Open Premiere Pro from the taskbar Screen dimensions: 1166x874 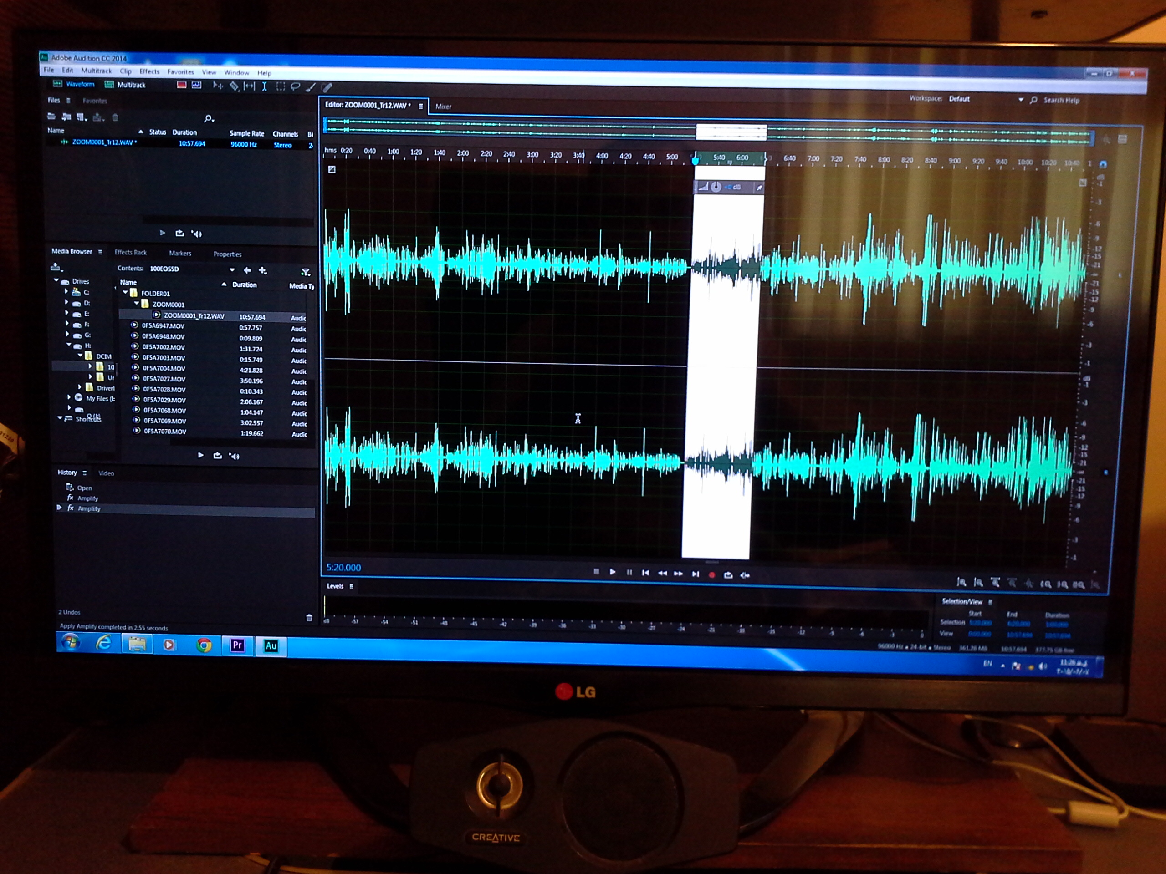(x=237, y=645)
